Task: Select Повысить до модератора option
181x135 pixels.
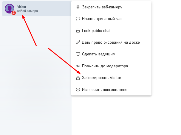Action: click(105, 66)
